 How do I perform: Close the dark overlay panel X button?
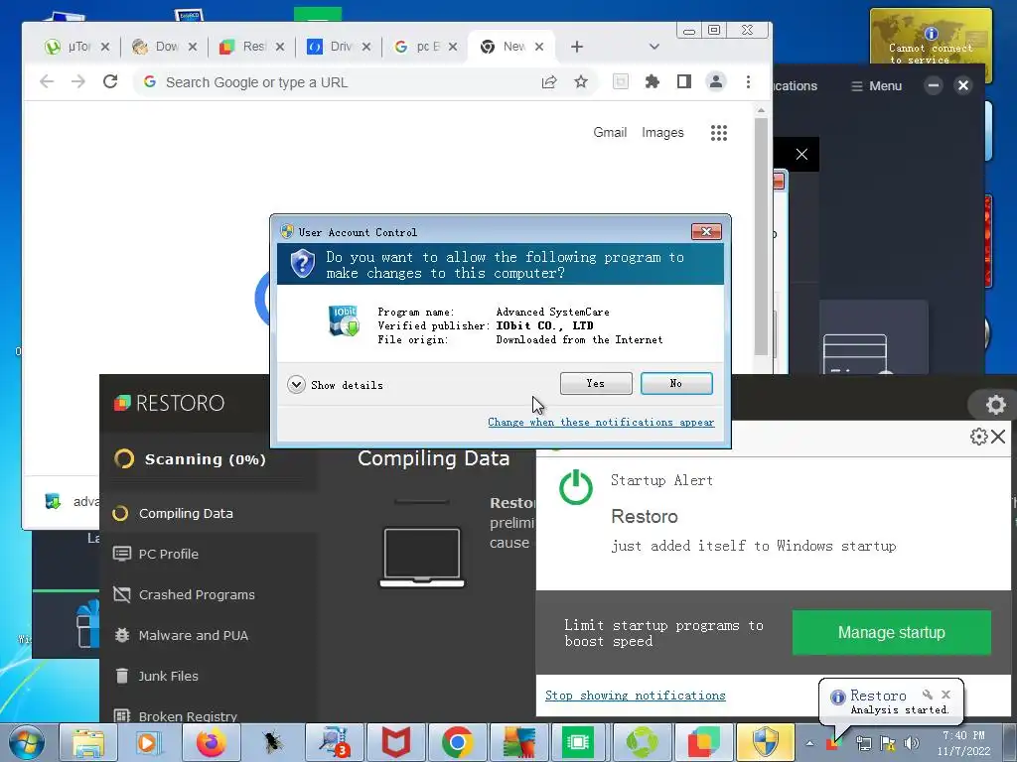(x=801, y=154)
